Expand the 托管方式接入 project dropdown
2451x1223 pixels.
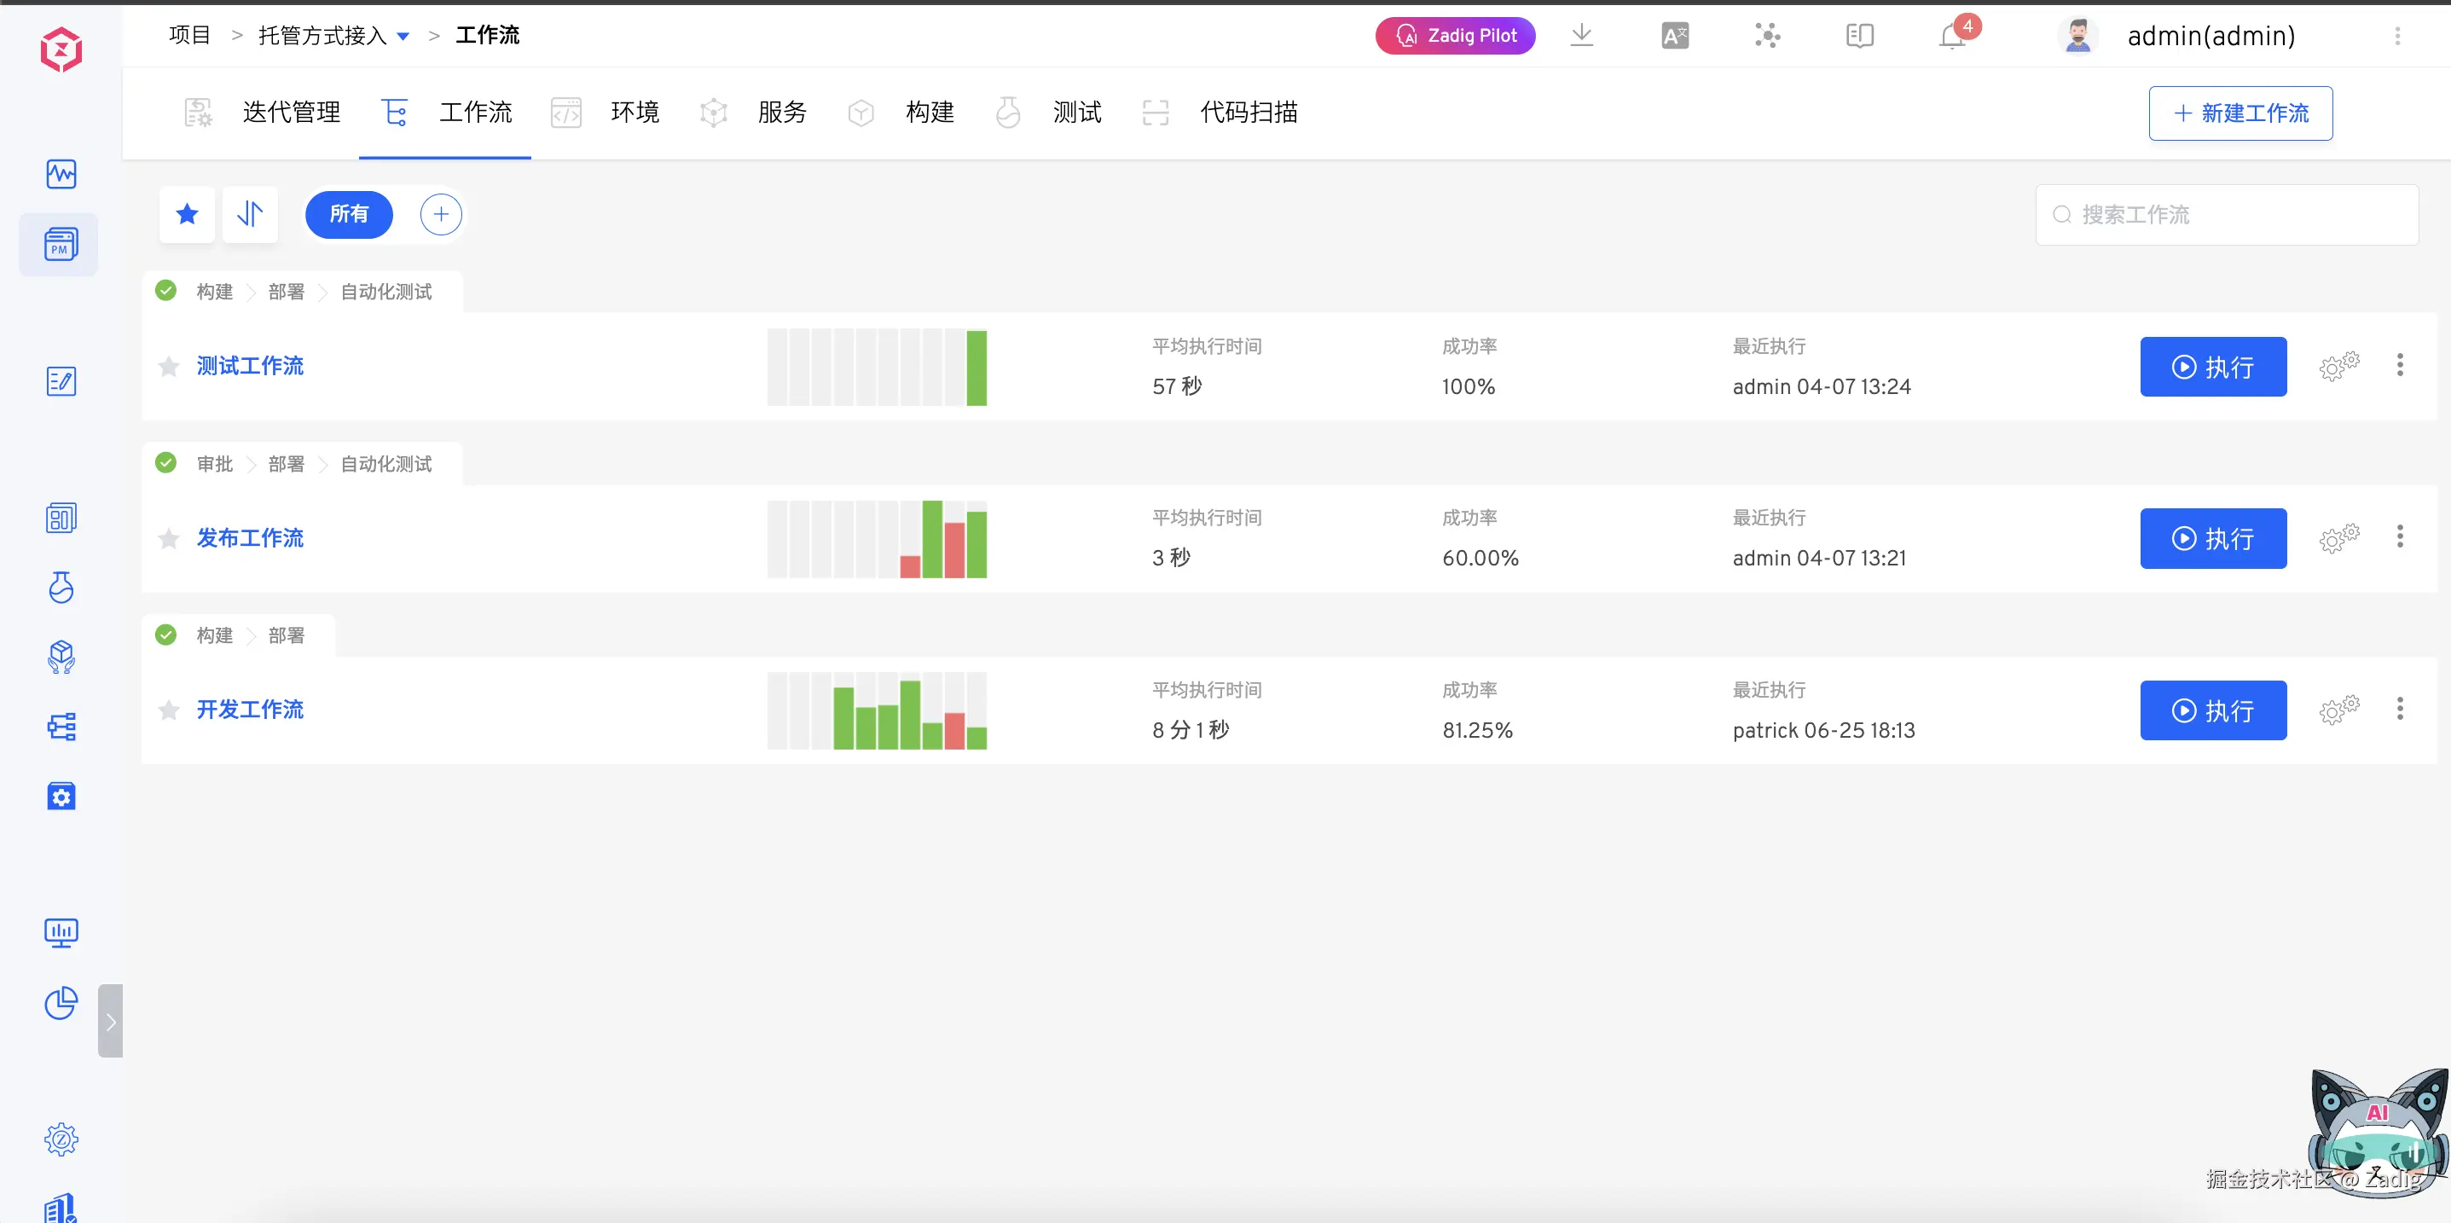[x=403, y=36]
